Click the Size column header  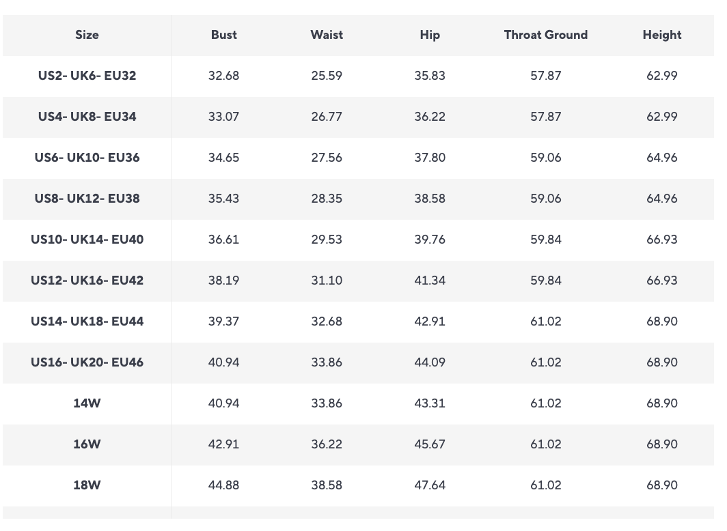[x=87, y=35]
